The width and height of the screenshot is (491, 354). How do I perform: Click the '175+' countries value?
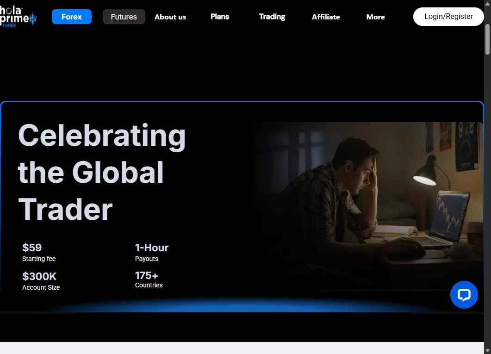pos(147,275)
